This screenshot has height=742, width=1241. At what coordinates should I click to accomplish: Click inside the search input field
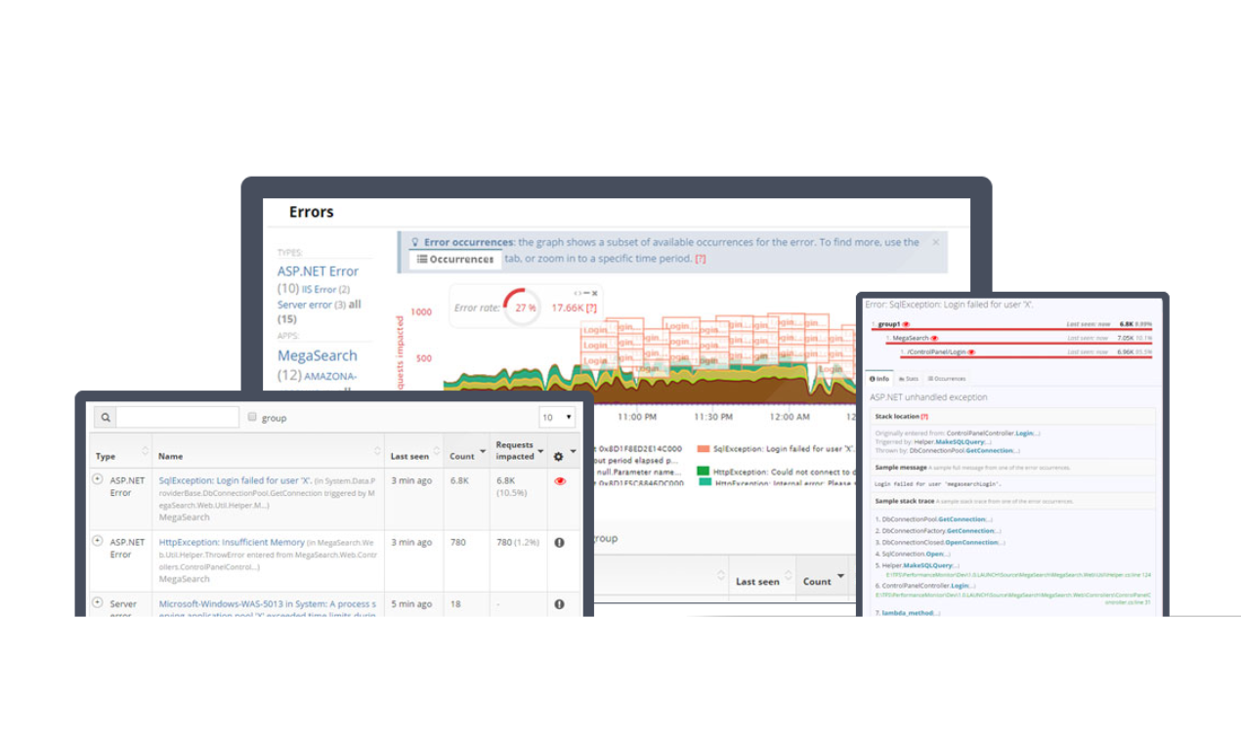(x=177, y=418)
